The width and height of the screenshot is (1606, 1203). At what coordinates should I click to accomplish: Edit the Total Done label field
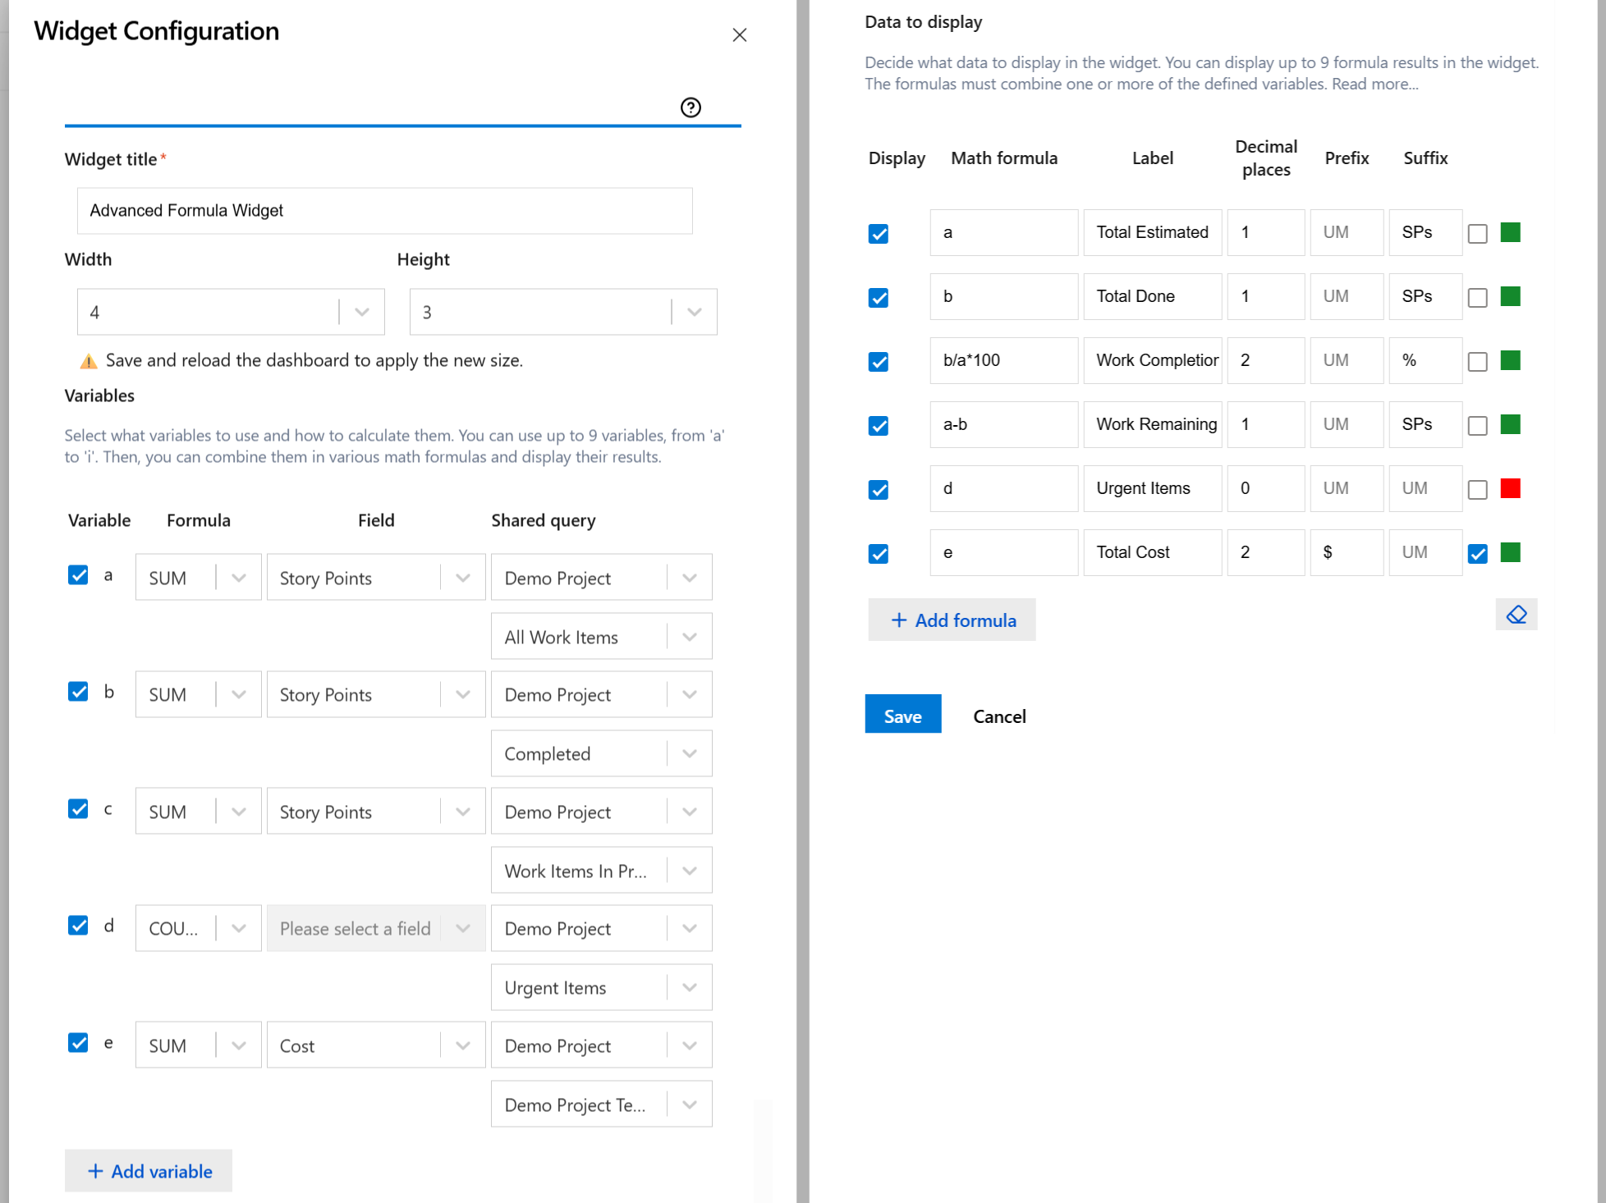[x=1152, y=296]
